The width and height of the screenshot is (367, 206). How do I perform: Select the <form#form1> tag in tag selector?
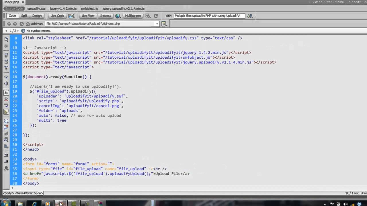pos(25,193)
